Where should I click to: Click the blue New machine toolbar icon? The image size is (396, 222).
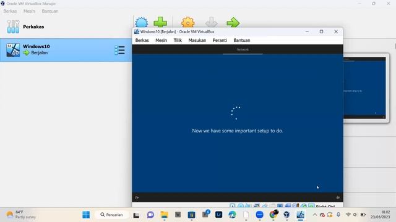(x=142, y=22)
